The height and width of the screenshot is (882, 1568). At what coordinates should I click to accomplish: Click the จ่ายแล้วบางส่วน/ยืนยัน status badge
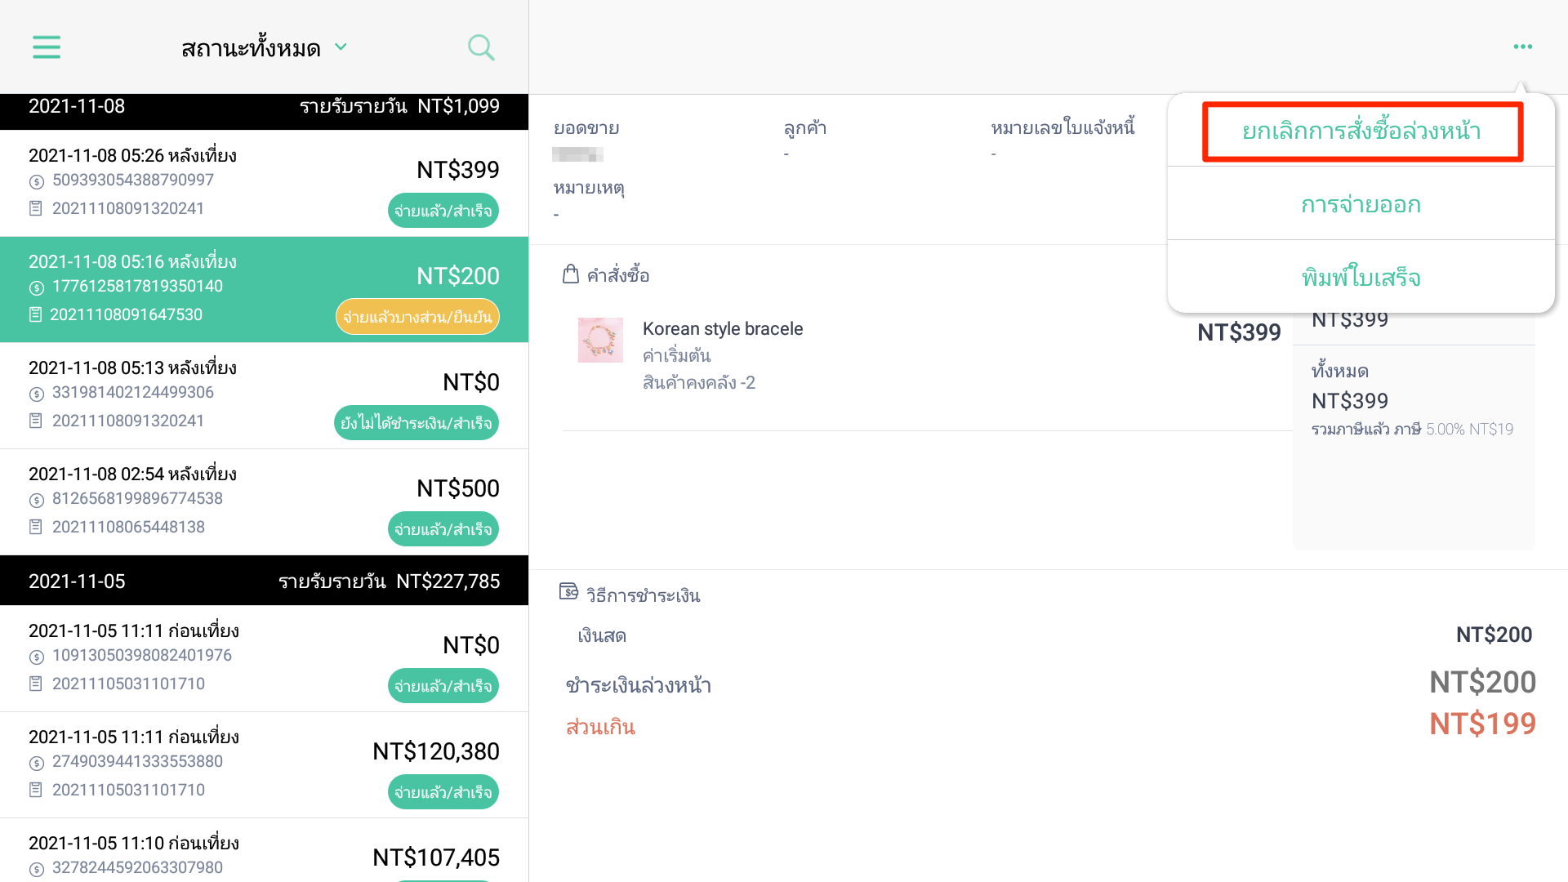click(x=417, y=317)
